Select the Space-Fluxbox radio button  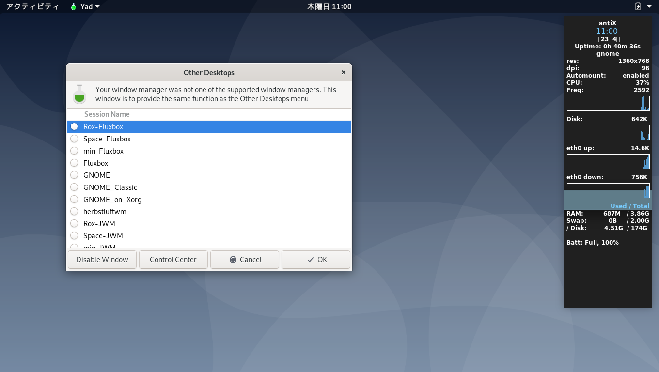pos(74,139)
